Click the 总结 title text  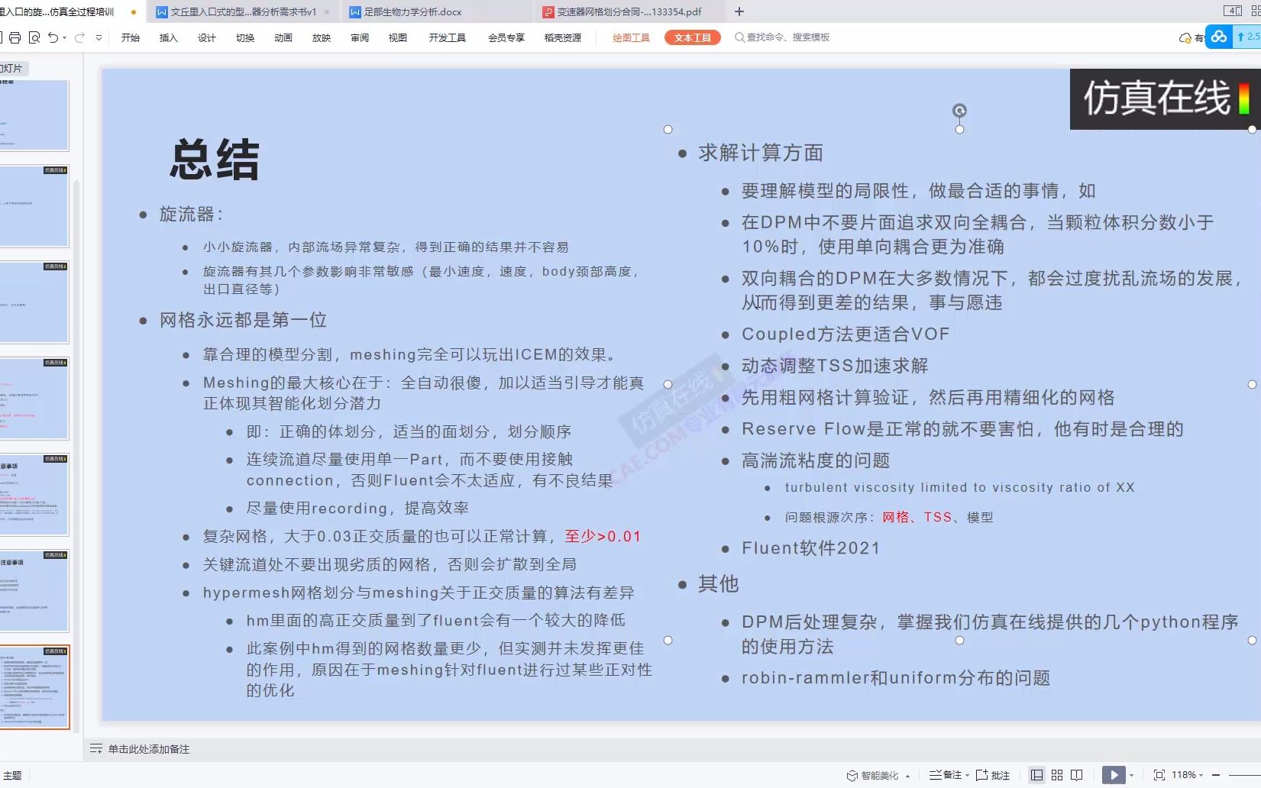pos(215,160)
